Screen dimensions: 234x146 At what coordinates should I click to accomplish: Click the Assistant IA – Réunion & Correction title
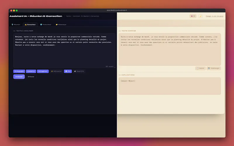tap(36, 16)
